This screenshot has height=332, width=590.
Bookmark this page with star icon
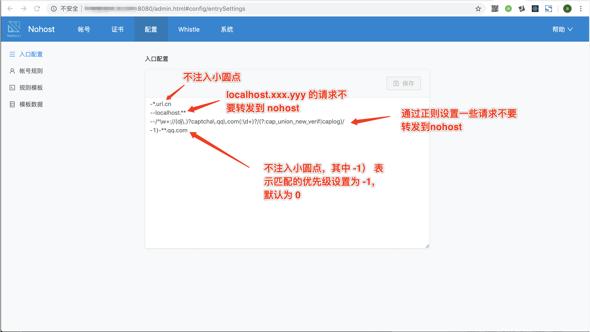tap(478, 9)
